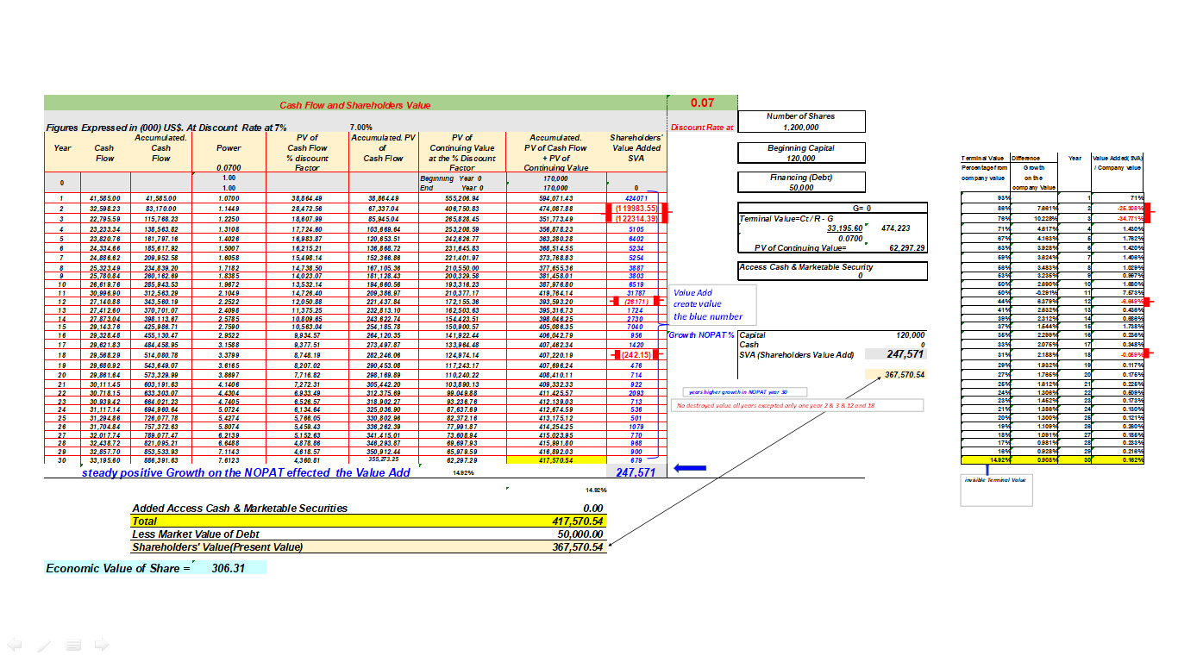The width and height of the screenshot is (1178, 662).
Task: Click red SVA value (119983.55) in year 2
Action: [x=636, y=209]
